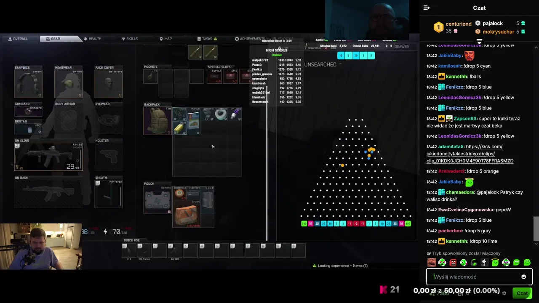Screen dimensions: 539x303
Task: Open the emoji picker in message field
Action: point(523,277)
